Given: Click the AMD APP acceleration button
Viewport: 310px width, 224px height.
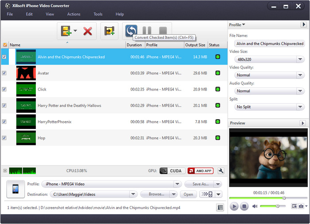Looking at the screenshot, I should (201, 171).
